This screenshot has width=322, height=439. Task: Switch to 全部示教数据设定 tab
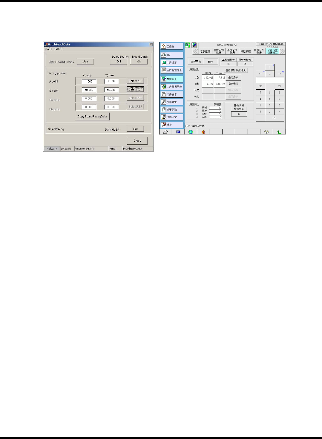point(272,51)
